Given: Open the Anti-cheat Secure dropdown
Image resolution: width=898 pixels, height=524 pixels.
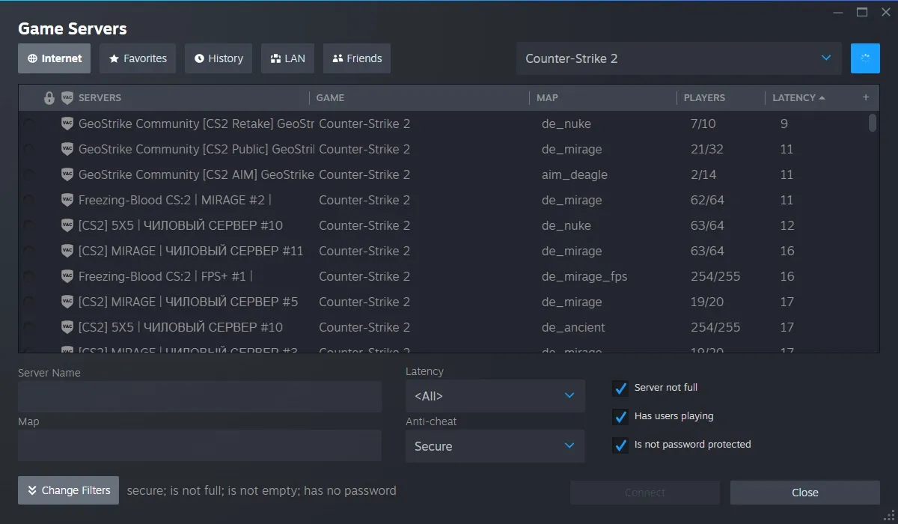Looking at the screenshot, I should (x=495, y=446).
